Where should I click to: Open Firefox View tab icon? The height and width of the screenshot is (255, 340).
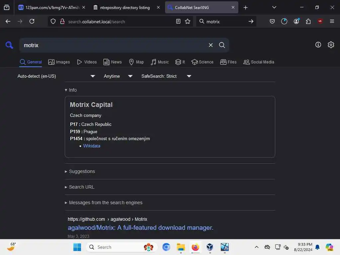[x=7, y=7]
